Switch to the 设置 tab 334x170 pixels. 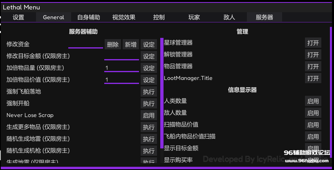(x=18, y=17)
